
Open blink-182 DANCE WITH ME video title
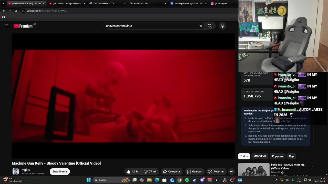coord(288,167)
